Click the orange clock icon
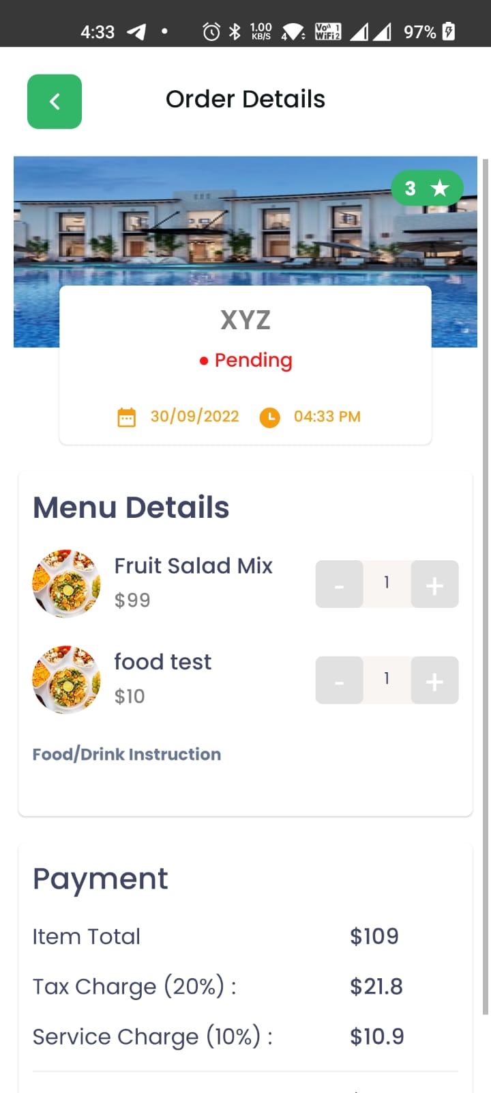The image size is (491, 1093). pyautogui.click(x=270, y=417)
